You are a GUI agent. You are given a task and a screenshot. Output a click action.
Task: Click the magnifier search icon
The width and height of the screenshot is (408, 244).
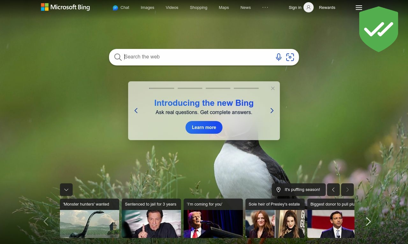tap(118, 57)
